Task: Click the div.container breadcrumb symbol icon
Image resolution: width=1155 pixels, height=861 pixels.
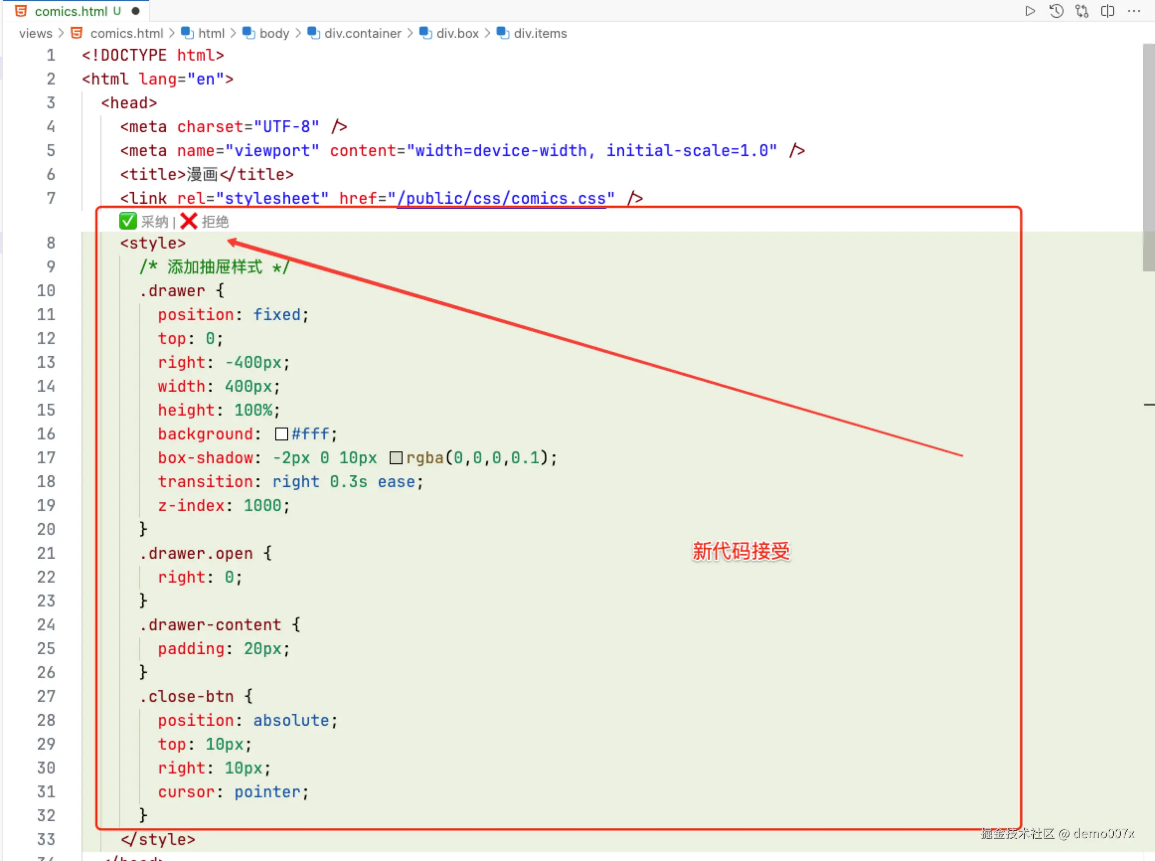Action: point(313,33)
